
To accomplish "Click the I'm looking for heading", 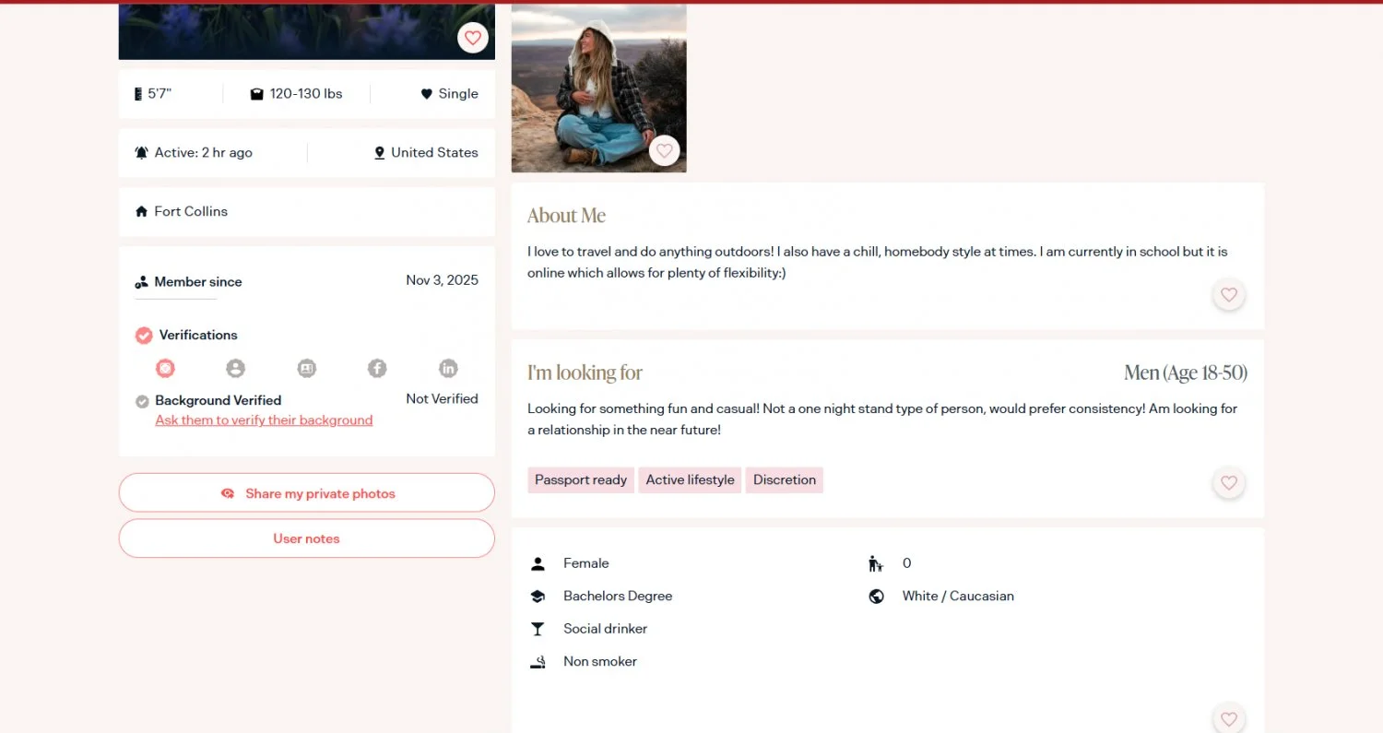I will coord(585,372).
